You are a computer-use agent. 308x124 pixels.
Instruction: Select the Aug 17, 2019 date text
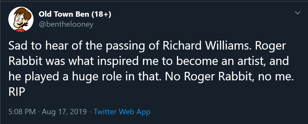(x=64, y=112)
